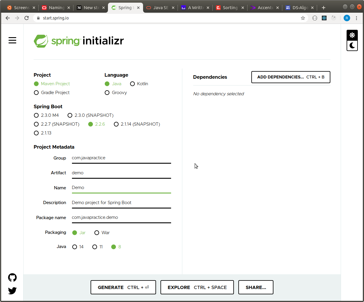Open the hamburger sidebar menu
This screenshot has height=302, width=364.
click(x=12, y=40)
